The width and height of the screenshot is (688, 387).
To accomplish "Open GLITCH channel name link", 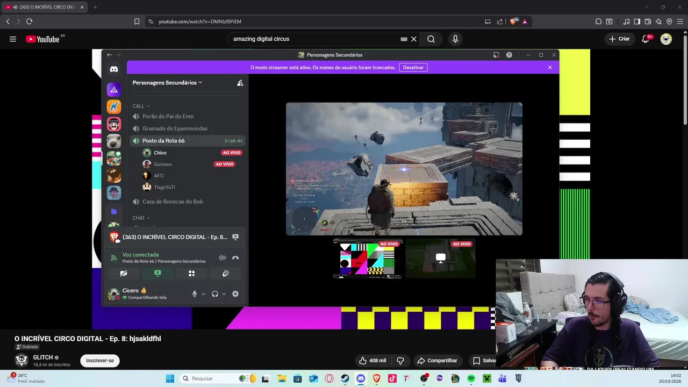I will 43,357.
